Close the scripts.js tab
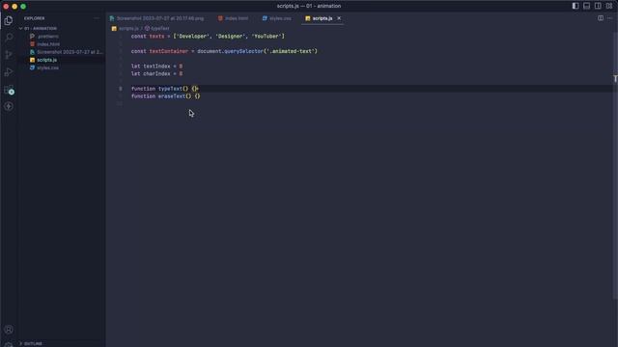The image size is (618, 347). point(339,18)
